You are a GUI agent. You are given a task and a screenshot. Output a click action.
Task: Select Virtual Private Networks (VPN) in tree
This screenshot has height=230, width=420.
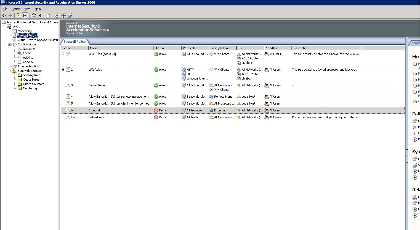pyautogui.click(x=38, y=40)
